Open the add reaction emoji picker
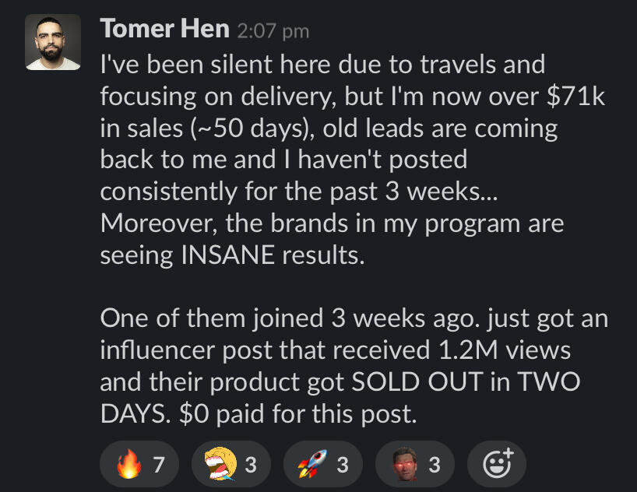637x492 pixels. [496, 466]
